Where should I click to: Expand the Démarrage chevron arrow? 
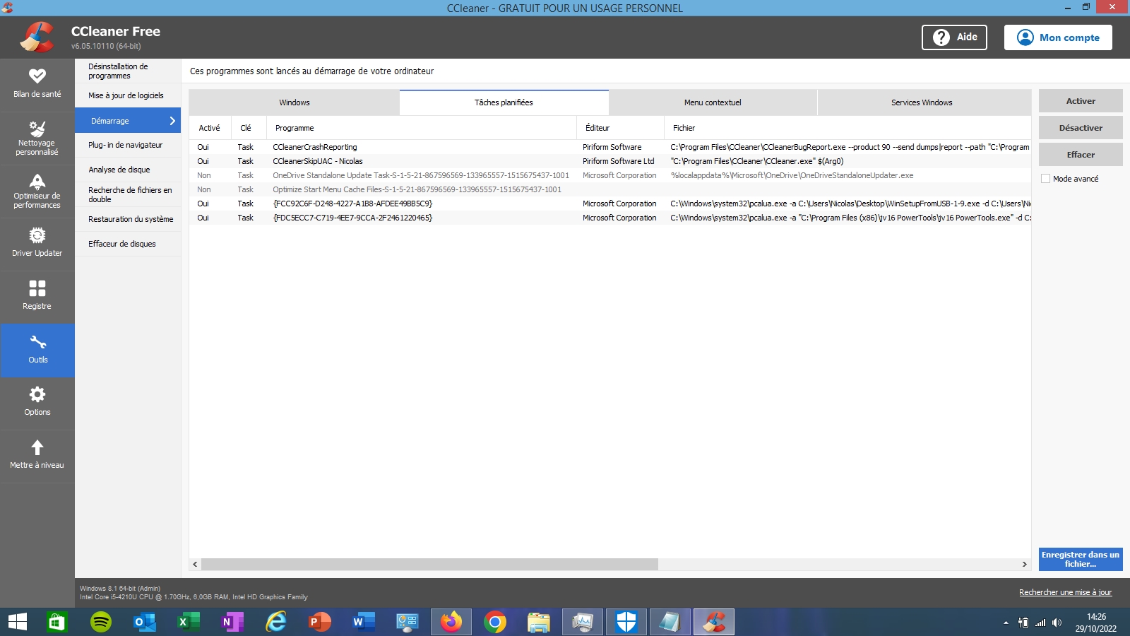(x=172, y=121)
